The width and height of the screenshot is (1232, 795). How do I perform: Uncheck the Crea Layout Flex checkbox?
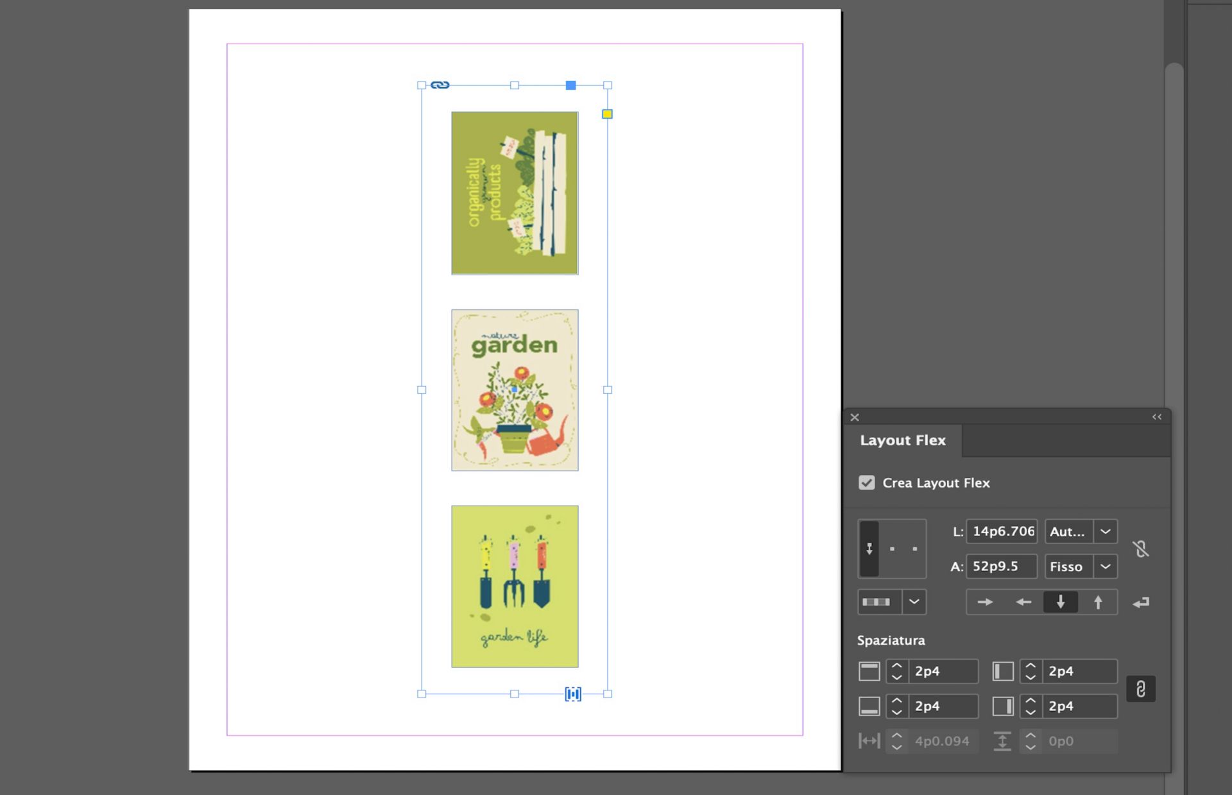point(867,483)
